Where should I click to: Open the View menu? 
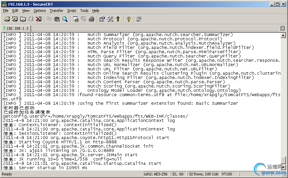pyautogui.click(x=26, y=11)
